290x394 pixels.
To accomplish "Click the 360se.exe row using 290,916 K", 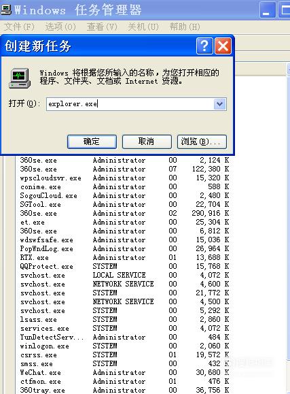I will (x=124, y=214).
